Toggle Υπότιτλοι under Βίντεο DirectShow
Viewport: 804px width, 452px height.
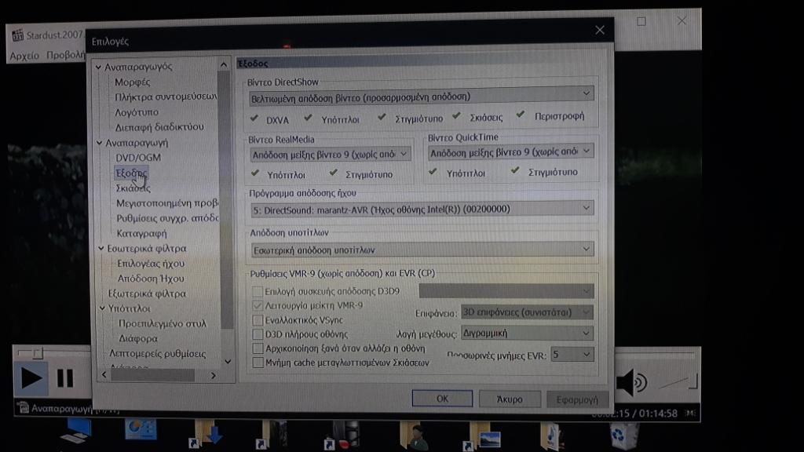pyautogui.click(x=308, y=118)
